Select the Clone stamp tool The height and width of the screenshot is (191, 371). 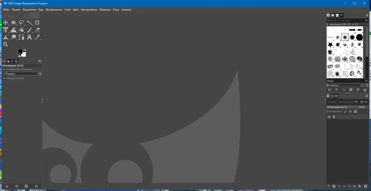click(x=6, y=37)
